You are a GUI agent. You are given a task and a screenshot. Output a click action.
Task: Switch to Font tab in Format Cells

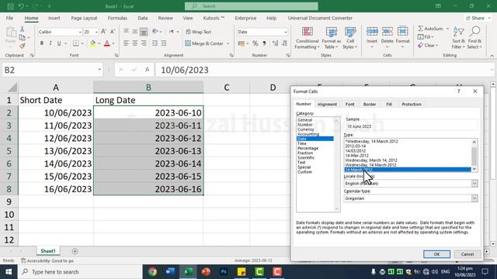pos(350,104)
